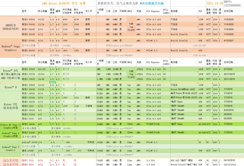Select the model cell '锐龙9 3950X'
Image resolution: width=244 pixels, height=166 pixels.
click(28, 85)
